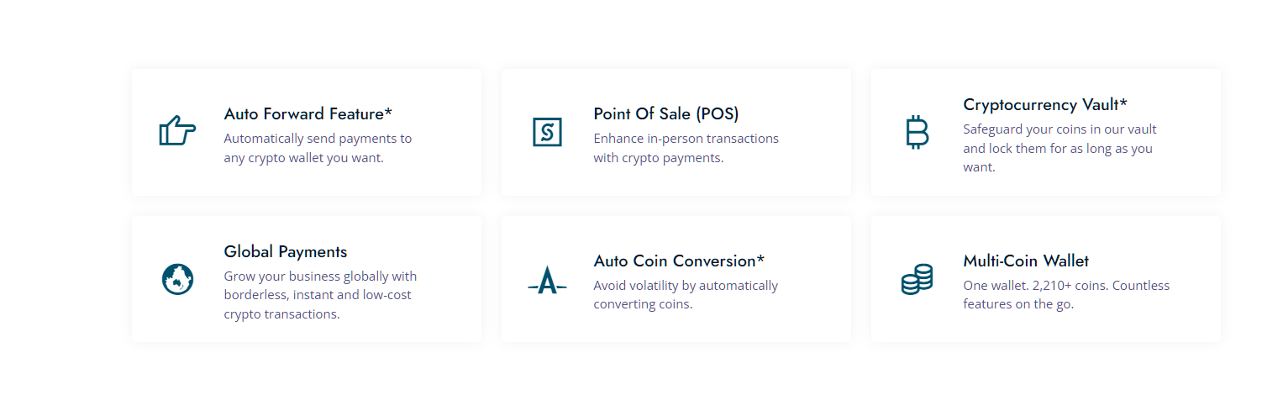Click the Point Of Sale dollar icon
The width and height of the screenshot is (1283, 395).
pyautogui.click(x=547, y=132)
